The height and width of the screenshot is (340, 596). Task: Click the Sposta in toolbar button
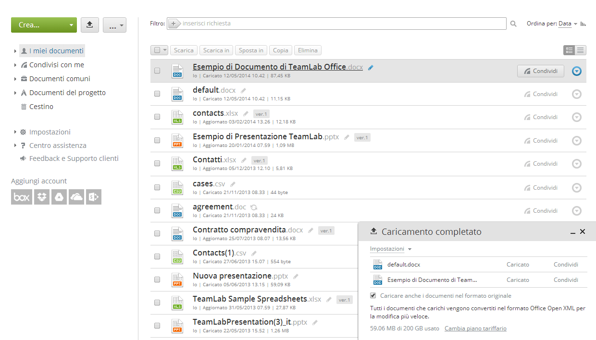pos(251,50)
